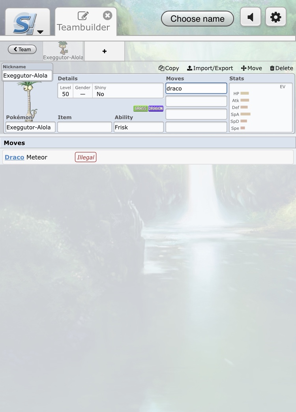This screenshot has height=412, width=296.
Task: Select the Exeggutor-Alola team slot tab
Action: tap(63, 51)
